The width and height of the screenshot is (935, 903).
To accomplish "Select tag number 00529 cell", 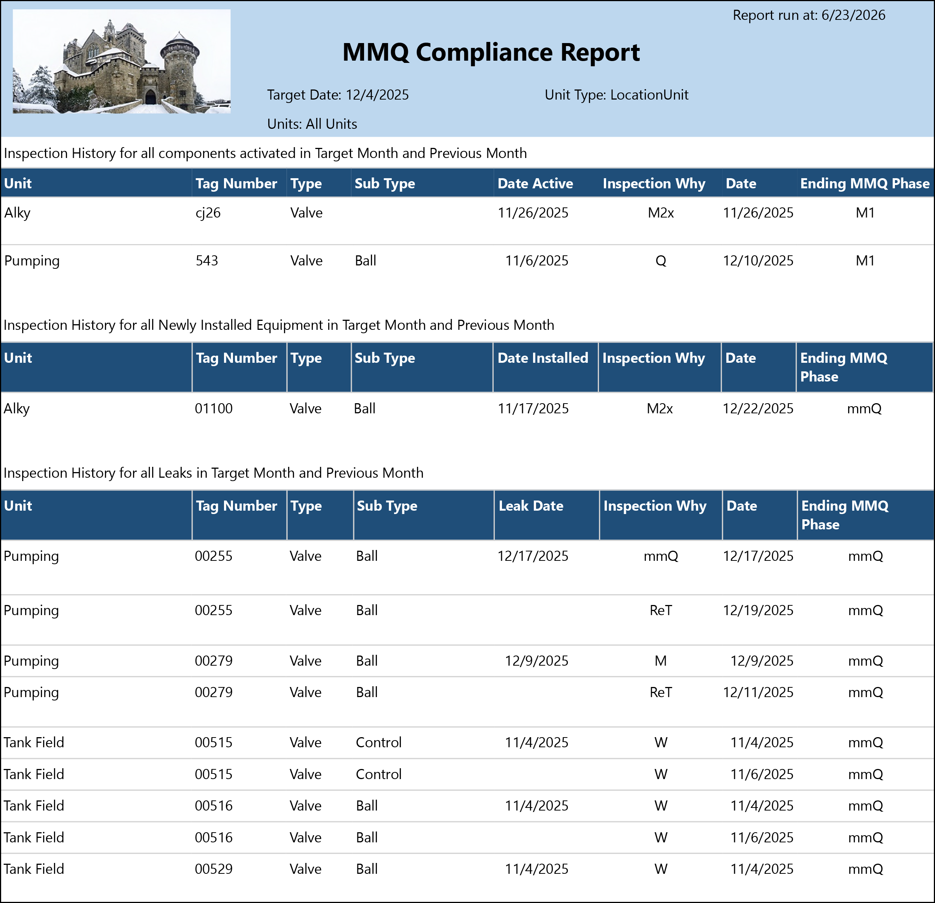I will coord(214,869).
